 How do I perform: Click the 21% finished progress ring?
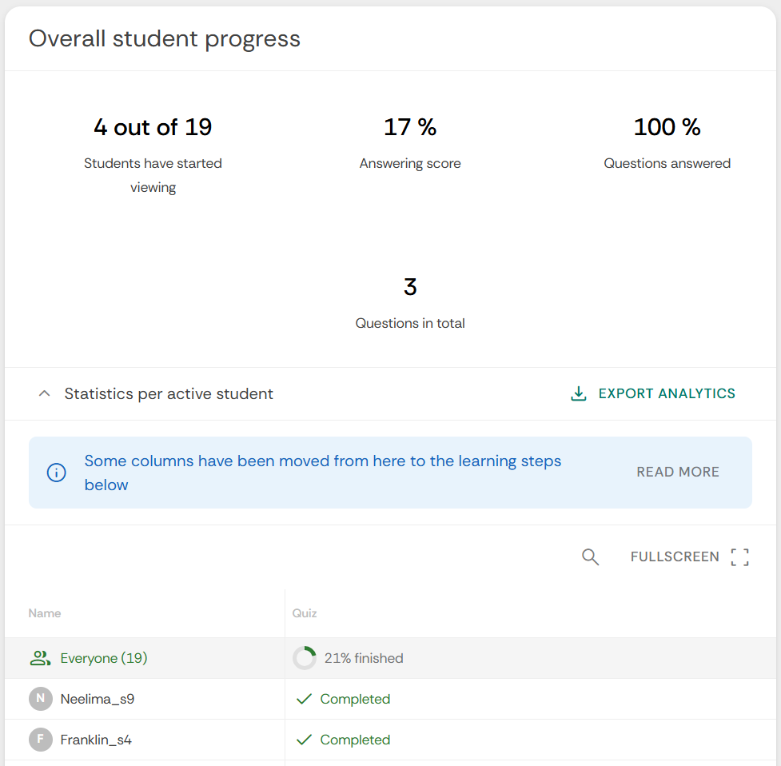point(305,658)
